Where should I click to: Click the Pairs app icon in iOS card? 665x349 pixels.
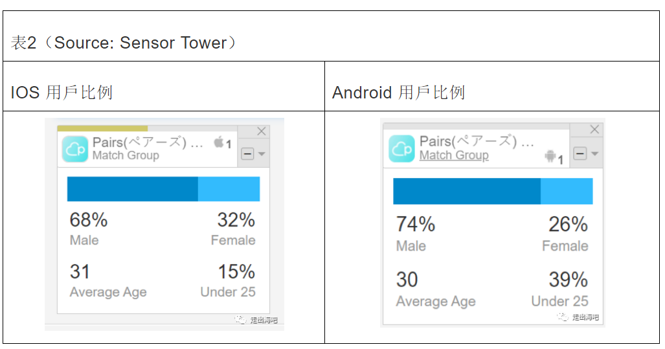point(75,148)
